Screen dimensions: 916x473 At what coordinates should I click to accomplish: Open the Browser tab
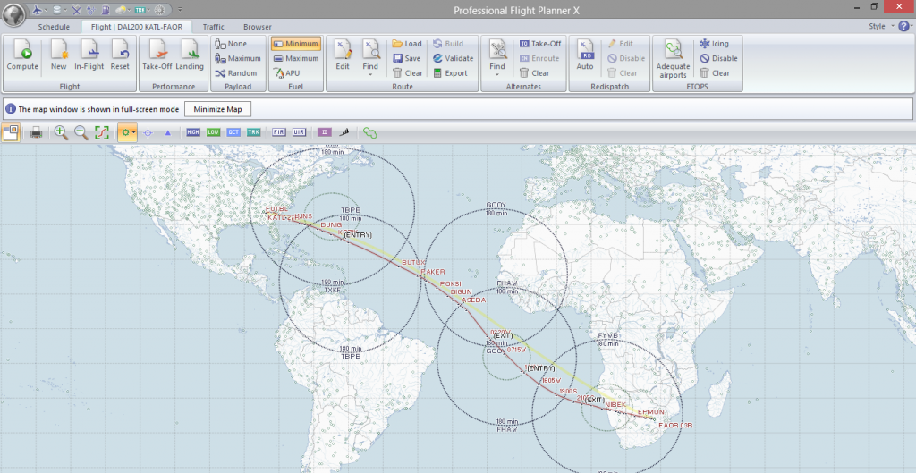(257, 27)
